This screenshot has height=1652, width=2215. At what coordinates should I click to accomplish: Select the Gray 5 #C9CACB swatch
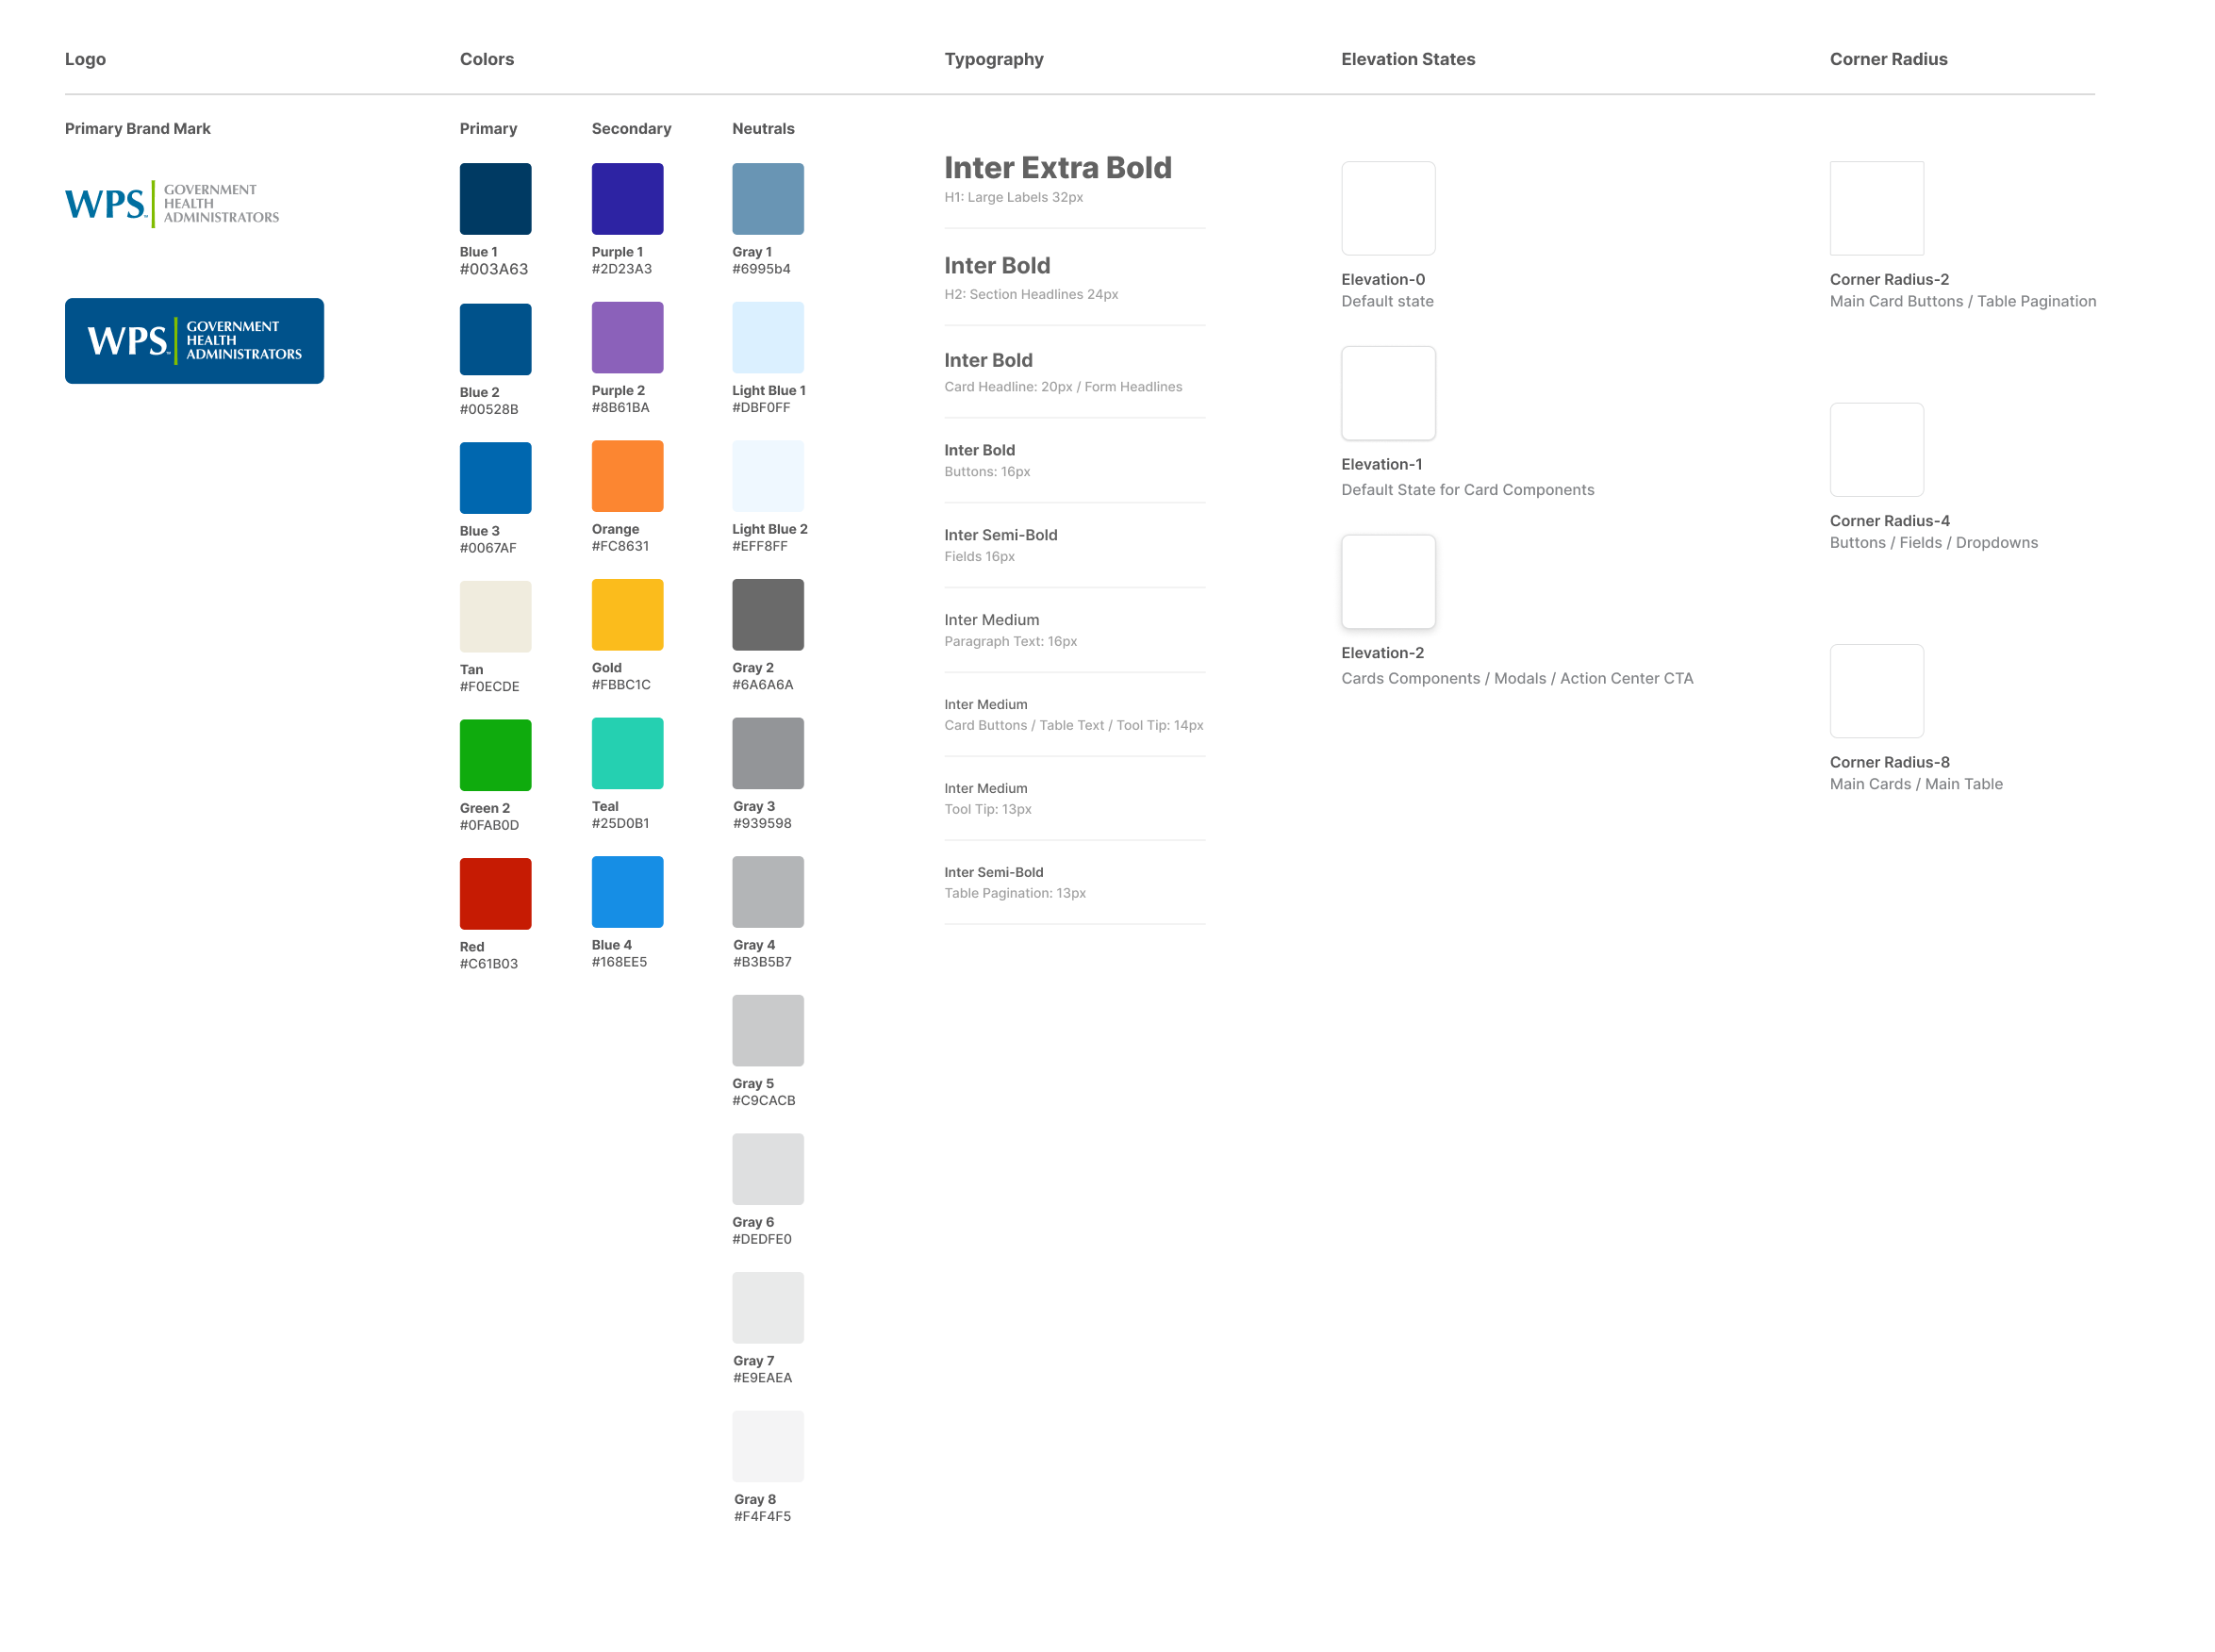pos(767,1030)
